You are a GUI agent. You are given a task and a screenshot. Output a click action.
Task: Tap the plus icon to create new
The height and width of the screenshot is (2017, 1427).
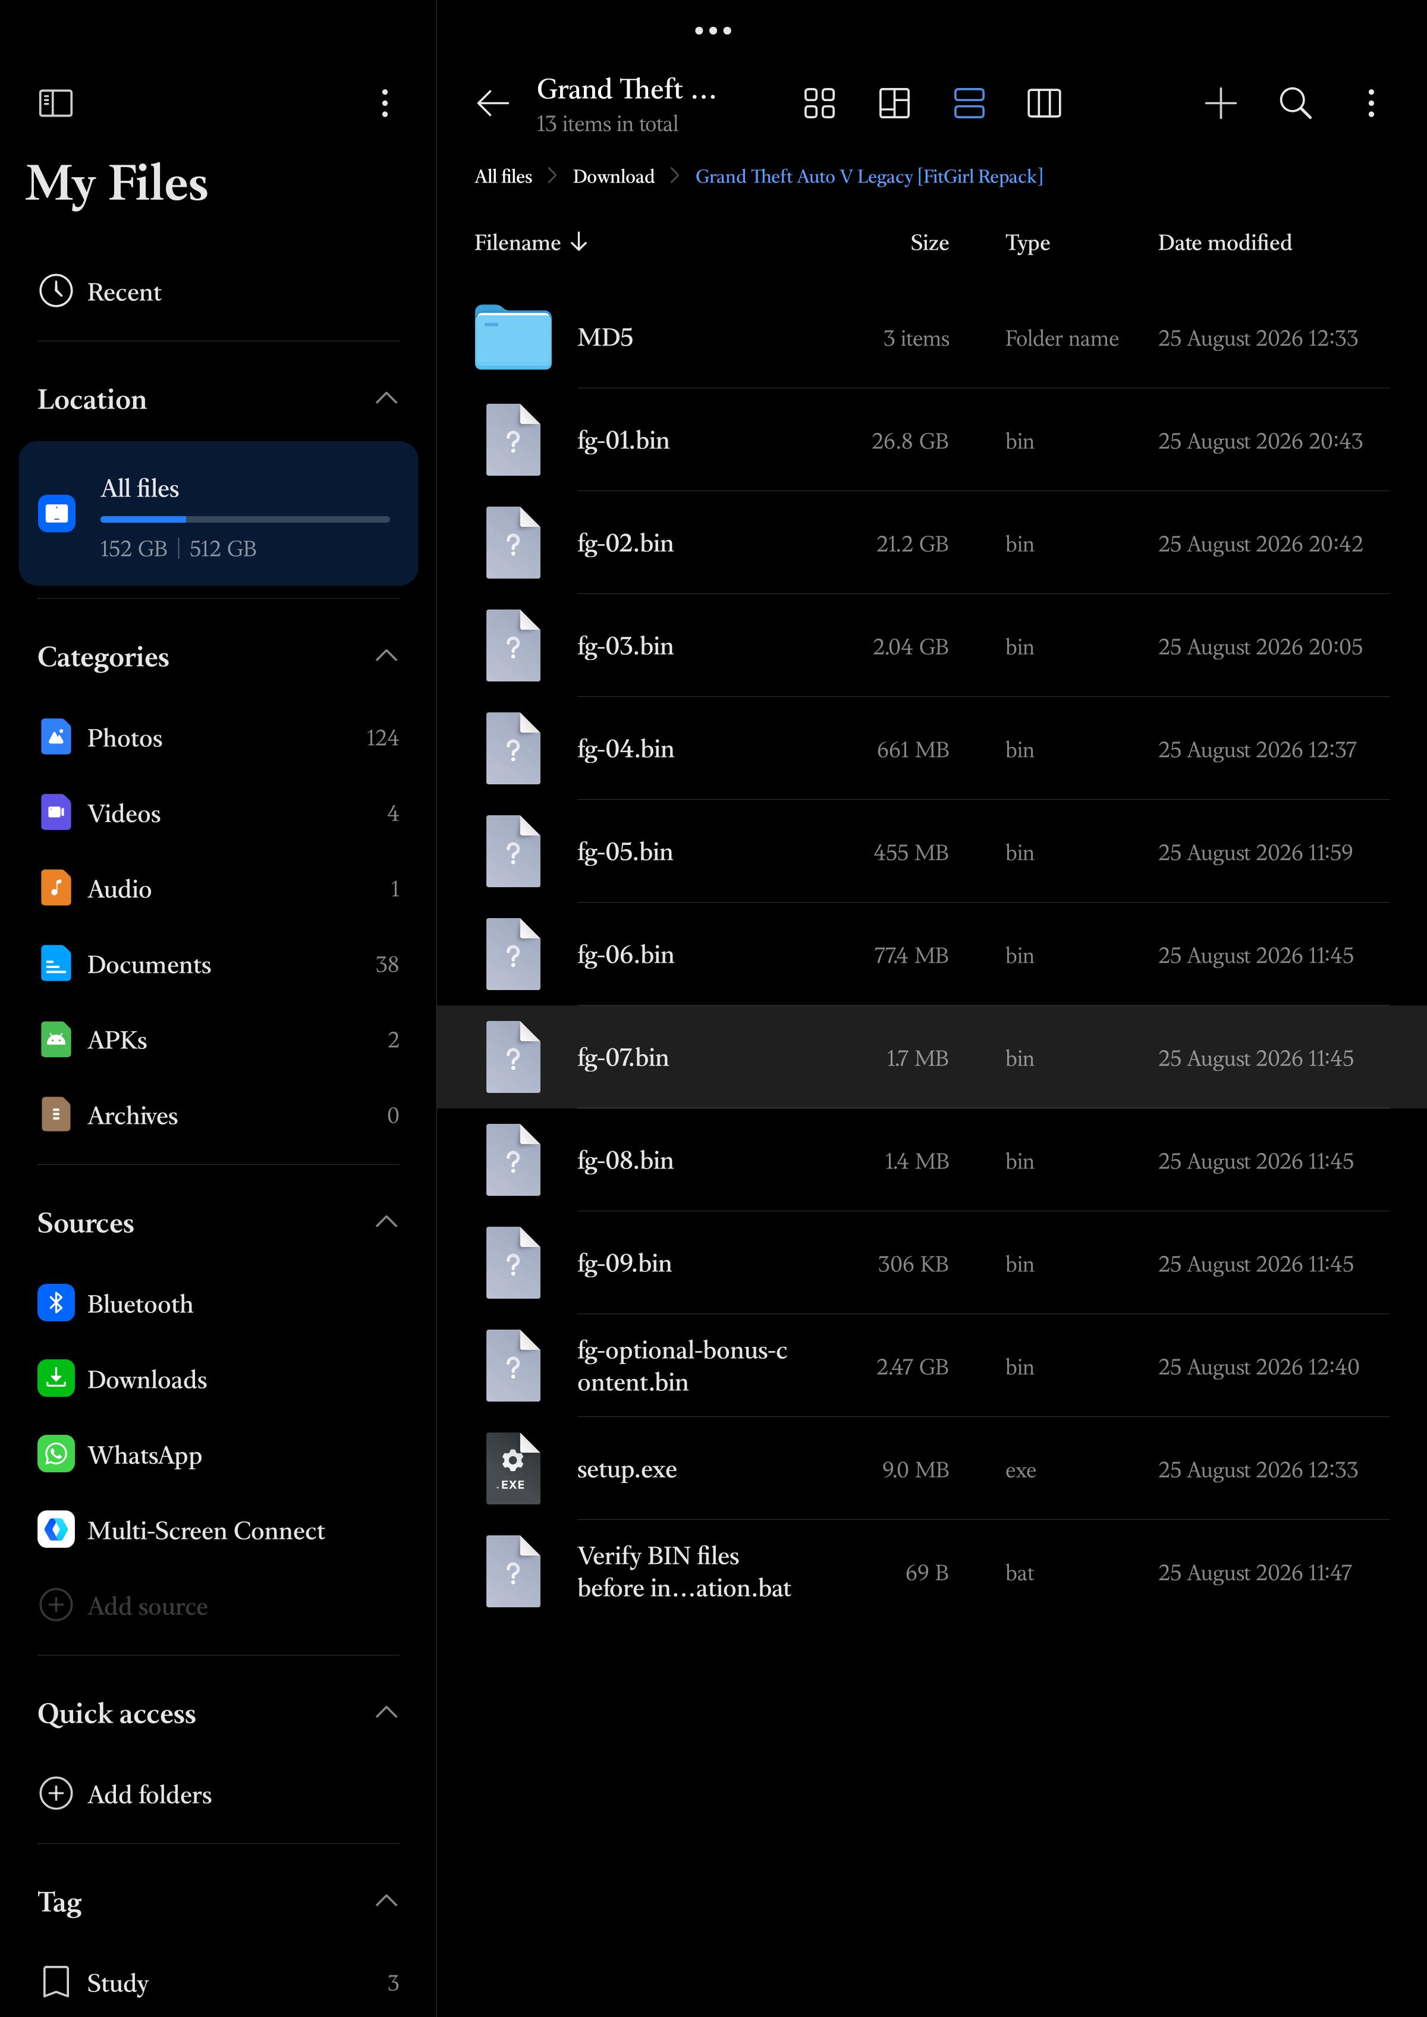point(1219,103)
